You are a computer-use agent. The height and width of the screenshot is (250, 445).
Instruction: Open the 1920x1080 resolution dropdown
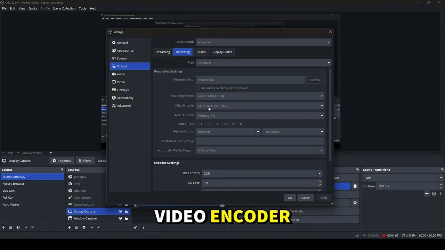tap(294, 132)
